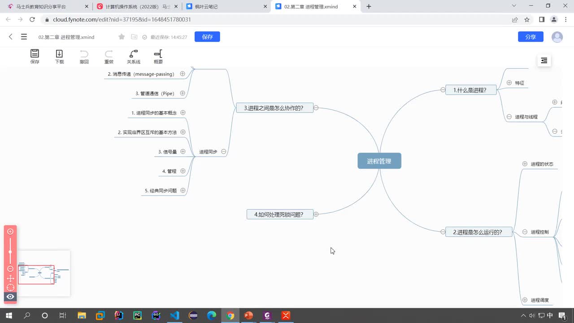Expand the 特征 node
This screenshot has width=574, height=323.
pos(509,83)
